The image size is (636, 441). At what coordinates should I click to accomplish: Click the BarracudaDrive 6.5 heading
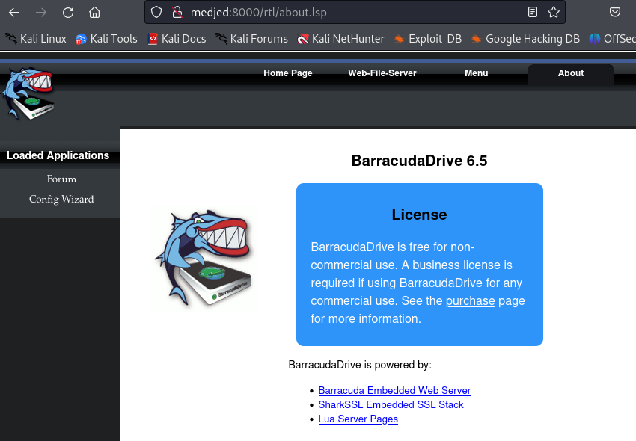click(419, 161)
